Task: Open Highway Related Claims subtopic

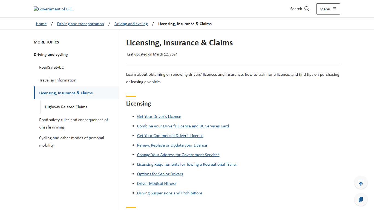Action: [66, 107]
